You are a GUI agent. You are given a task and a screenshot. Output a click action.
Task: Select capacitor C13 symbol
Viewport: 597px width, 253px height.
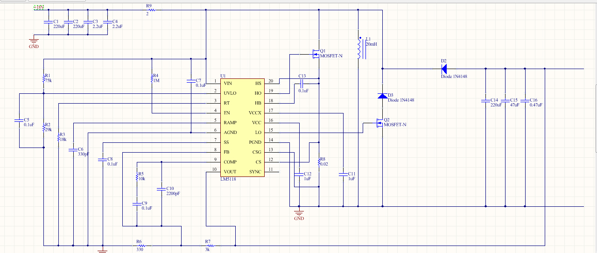coord(302,84)
